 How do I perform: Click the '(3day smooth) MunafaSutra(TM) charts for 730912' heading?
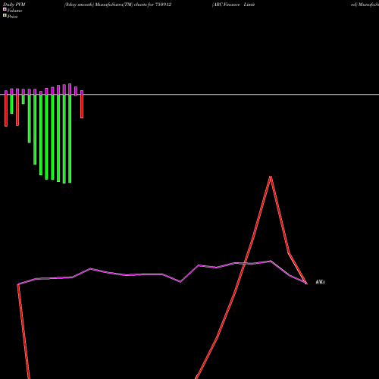[117, 5]
